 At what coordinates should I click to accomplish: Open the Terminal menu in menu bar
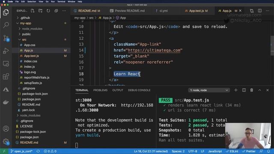[x=61, y=2]
